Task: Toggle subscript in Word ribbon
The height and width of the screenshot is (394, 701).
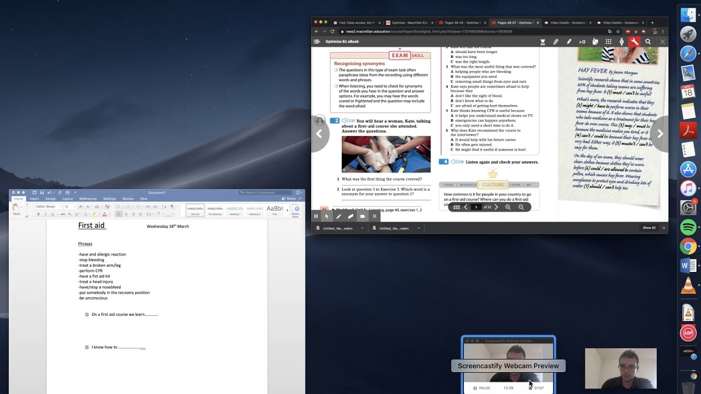Action: pyautogui.click(x=70, y=214)
